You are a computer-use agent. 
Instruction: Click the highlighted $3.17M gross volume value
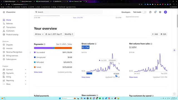point(85,47)
